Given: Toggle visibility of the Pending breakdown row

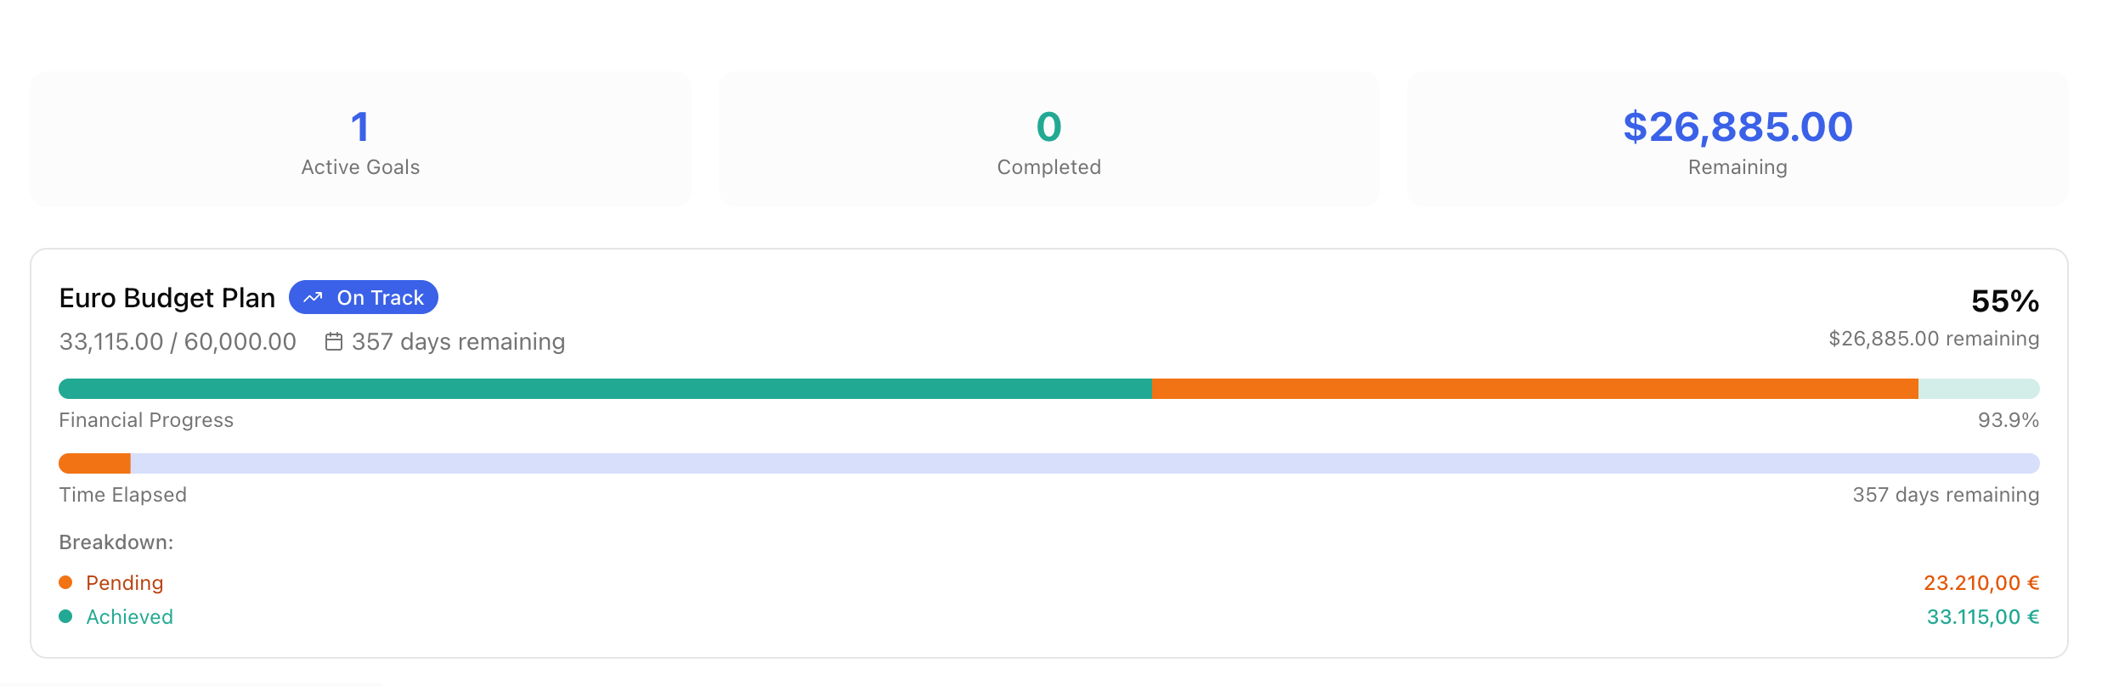Looking at the screenshot, I should tap(124, 582).
